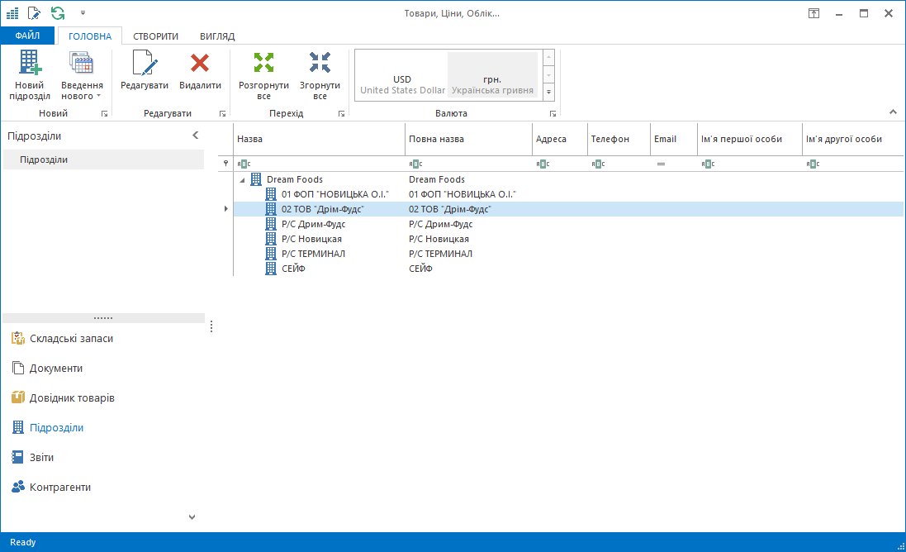Screen dimensions: 906x552
Task: Open the Редагувати group dialog launcher
Action: (222, 114)
